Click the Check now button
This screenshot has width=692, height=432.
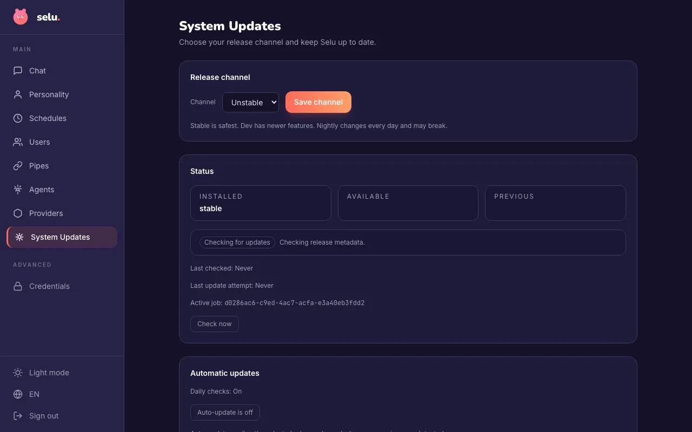215,324
